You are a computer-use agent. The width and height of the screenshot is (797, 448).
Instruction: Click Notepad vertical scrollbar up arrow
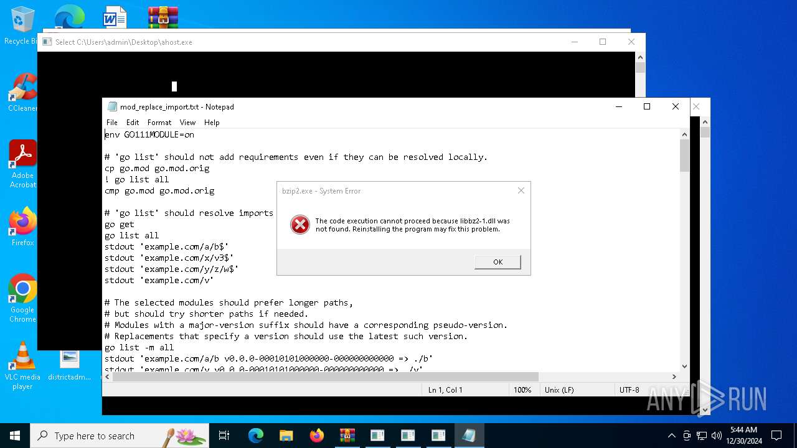[684, 134]
